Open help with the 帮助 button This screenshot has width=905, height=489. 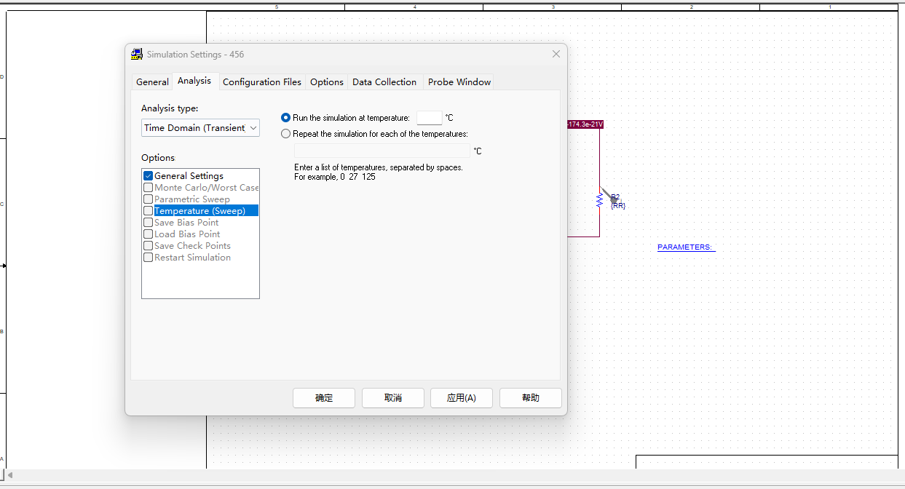pyautogui.click(x=531, y=398)
